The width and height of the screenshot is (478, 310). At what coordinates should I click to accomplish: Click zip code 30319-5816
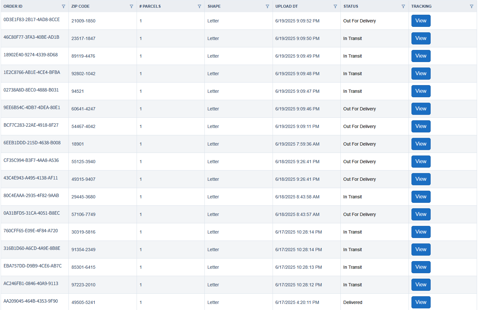pyautogui.click(x=84, y=232)
